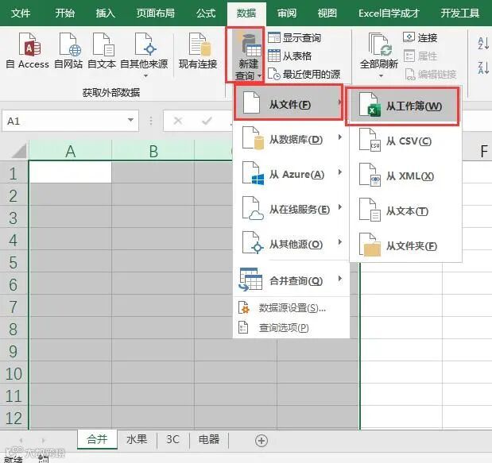Image resolution: width=492 pixels, height=463 pixels.
Task: Switch to the 开始 home tab
Action: click(x=65, y=14)
